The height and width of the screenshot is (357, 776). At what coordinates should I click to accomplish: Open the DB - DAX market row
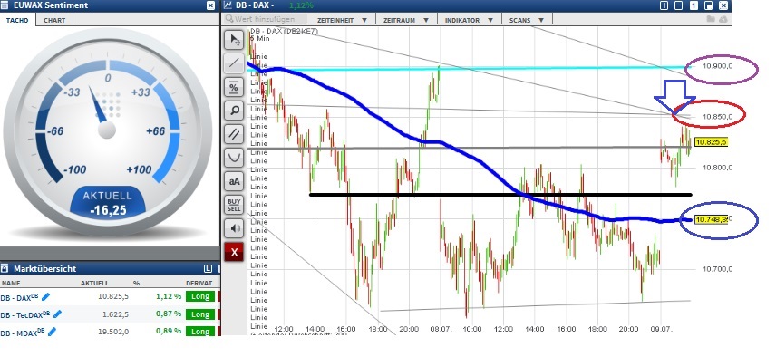(x=110, y=296)
